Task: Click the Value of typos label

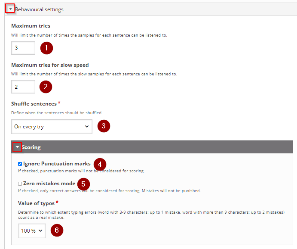Action: [x=36, y=203]
